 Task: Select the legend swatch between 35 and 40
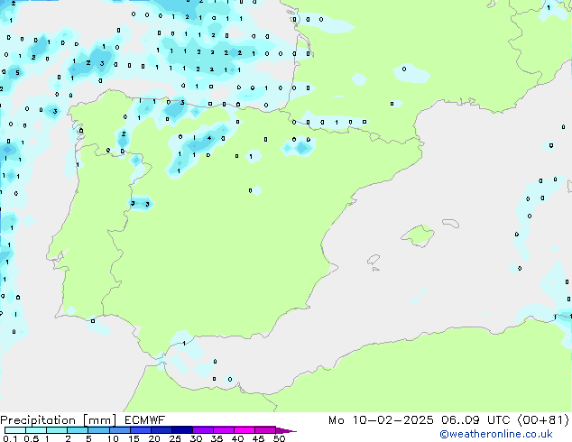(224, 430)
